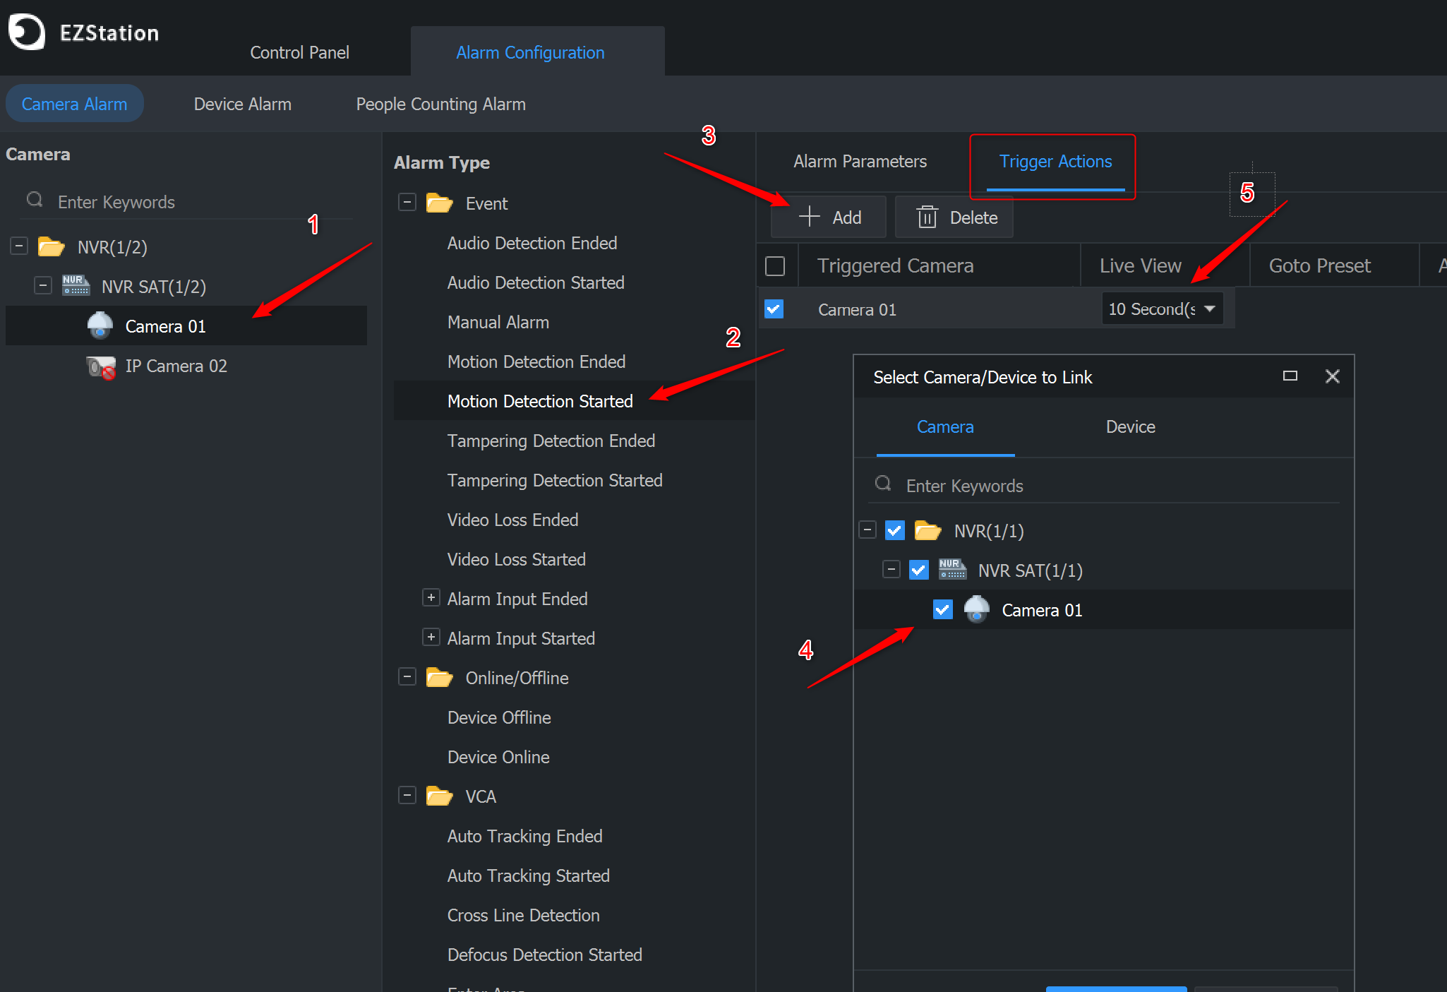
Task: Click the plus icon of Add
Action: [x=809, y=216]
